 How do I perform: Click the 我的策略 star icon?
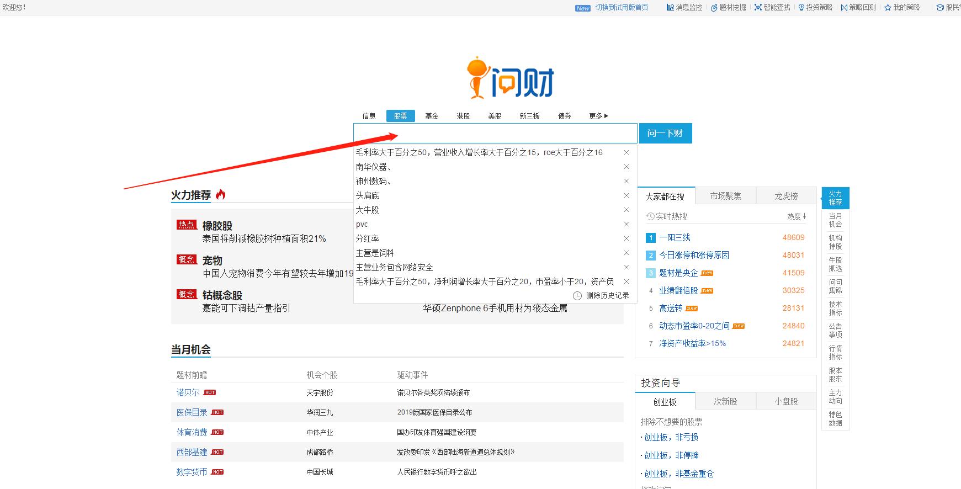pos(888,8)
